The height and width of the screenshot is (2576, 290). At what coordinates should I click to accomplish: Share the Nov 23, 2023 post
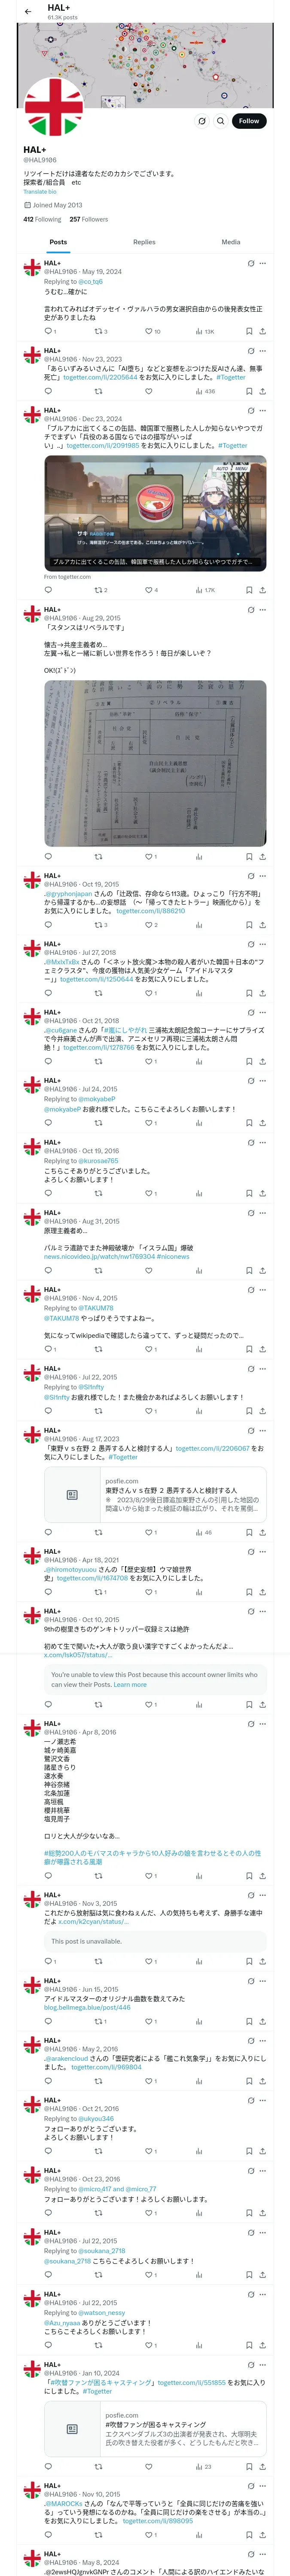[x=263, y=391]
